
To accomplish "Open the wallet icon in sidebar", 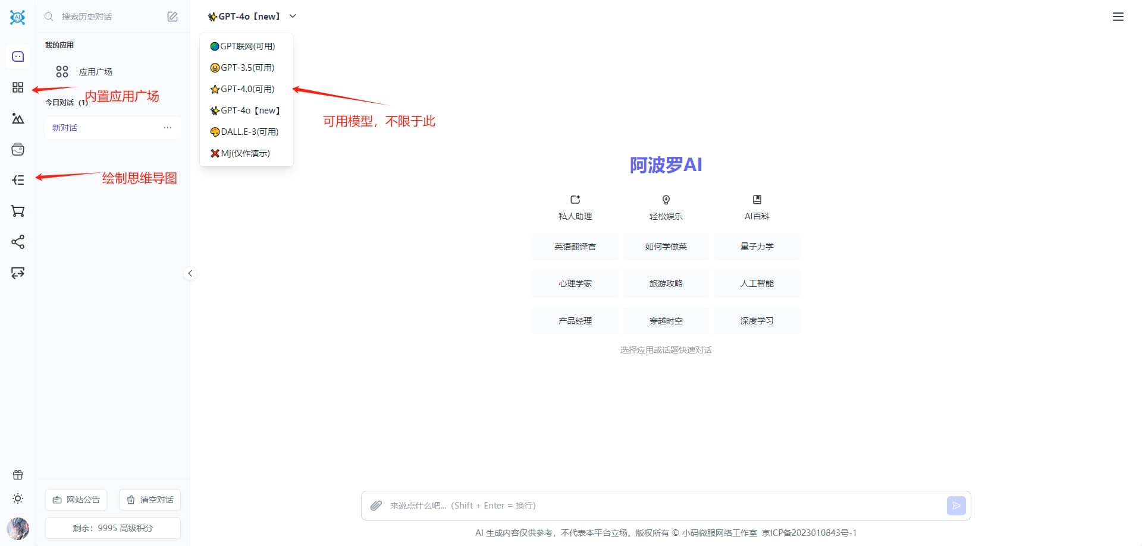I will pyautogui.click(x=18, y=149).
